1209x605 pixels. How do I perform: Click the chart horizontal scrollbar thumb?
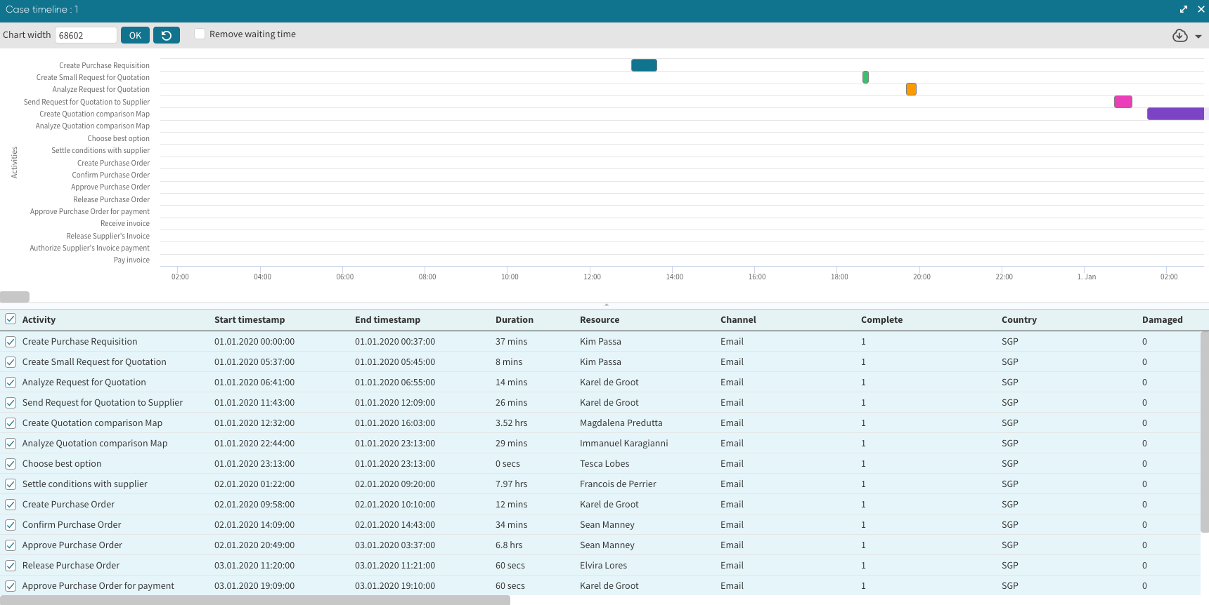tap(15, 297)
